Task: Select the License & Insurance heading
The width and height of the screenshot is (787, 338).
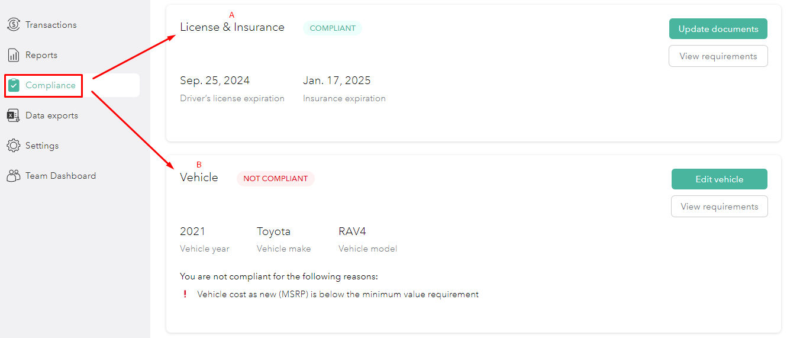Action: pyautogui.click(x=232, y=27)
